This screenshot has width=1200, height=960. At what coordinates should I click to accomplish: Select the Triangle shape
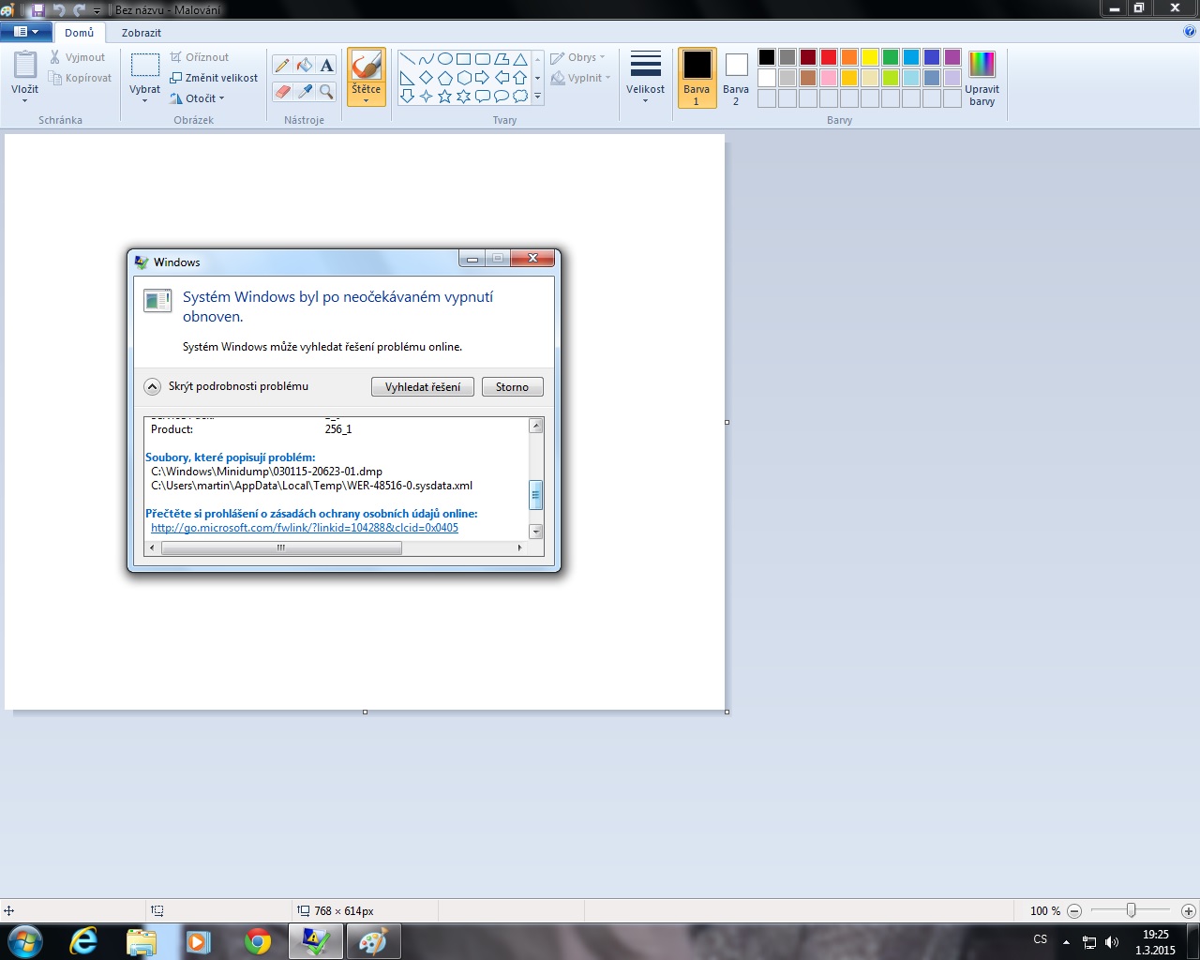pyautogui.click(x=520, y=59)
